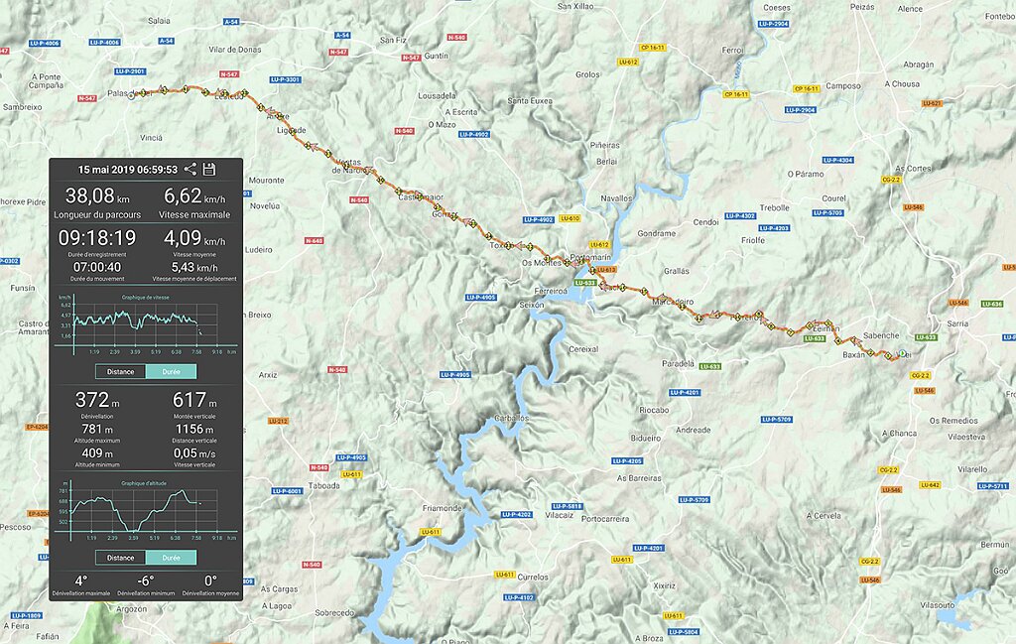This screenshot has width=1016, height=644.
Task: Click the LU-212 road shield
Action: [278, 421]
